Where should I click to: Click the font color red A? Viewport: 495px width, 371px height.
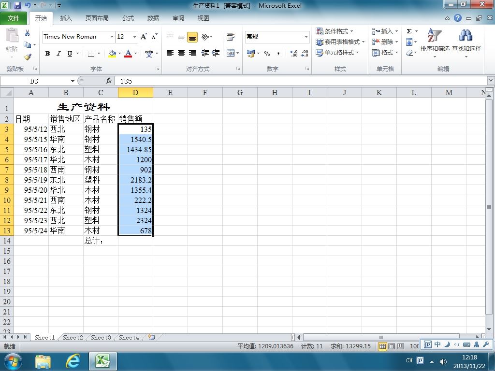pos(128,54)
